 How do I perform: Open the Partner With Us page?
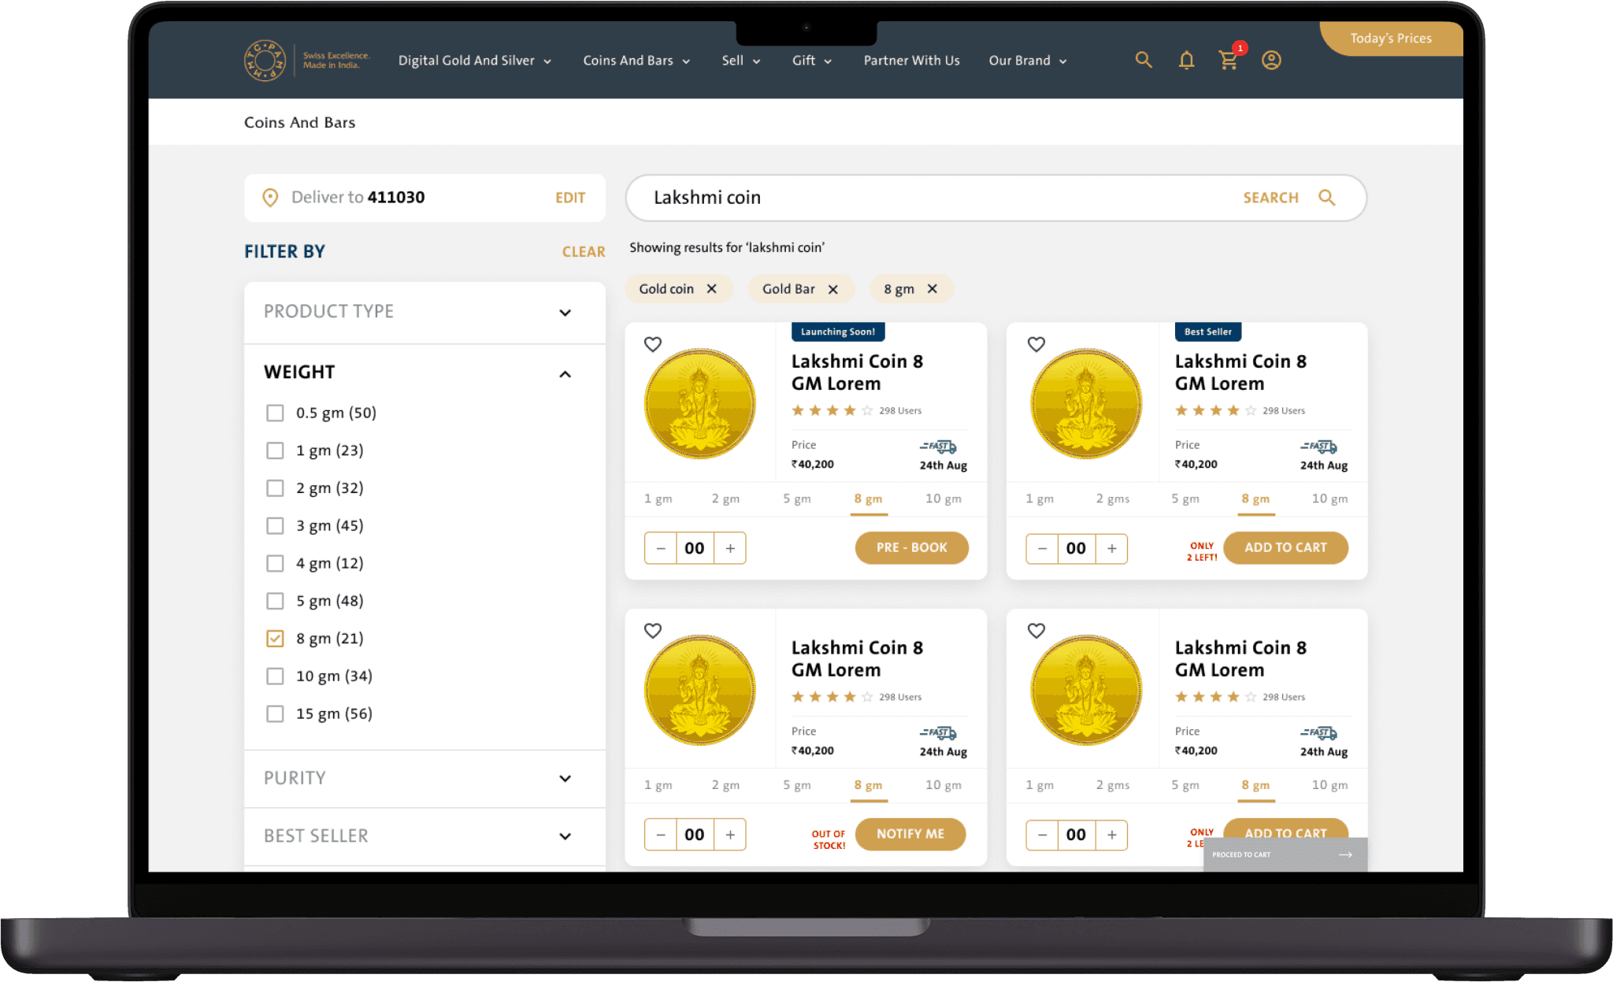pos(911,61)
